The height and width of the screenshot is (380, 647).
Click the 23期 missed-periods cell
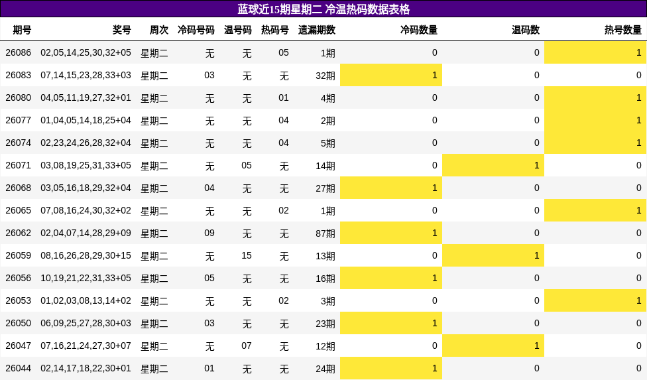click(325, 324)
